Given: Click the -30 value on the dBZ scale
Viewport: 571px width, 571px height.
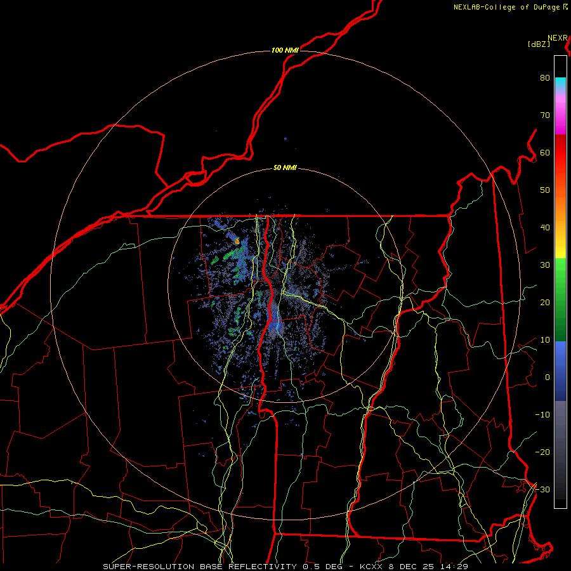Looking at the screenshot, I should (542, 490).
